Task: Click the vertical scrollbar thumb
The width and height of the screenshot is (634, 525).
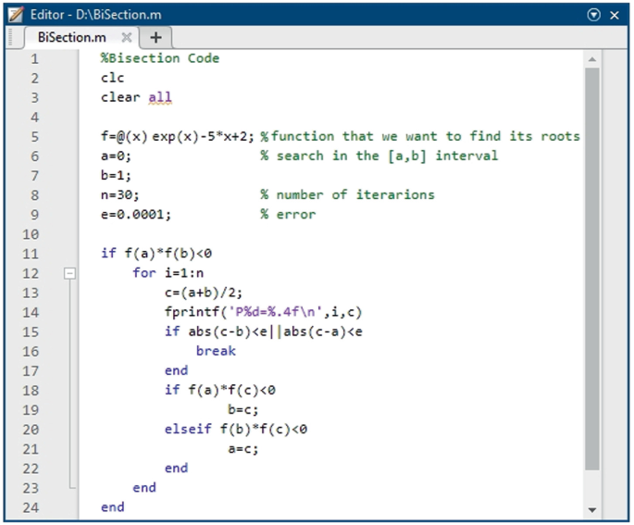Action: coord(592,269)
